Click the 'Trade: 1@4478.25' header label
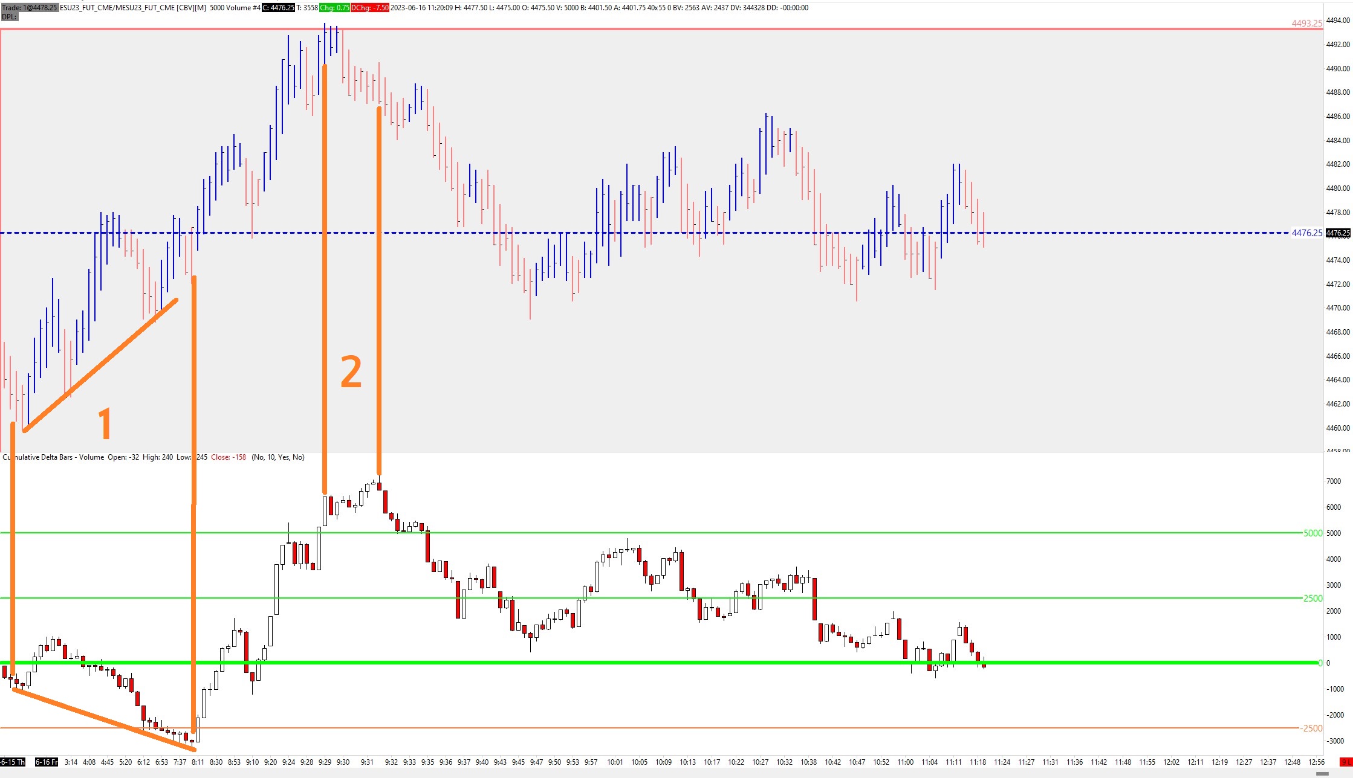 29,8
